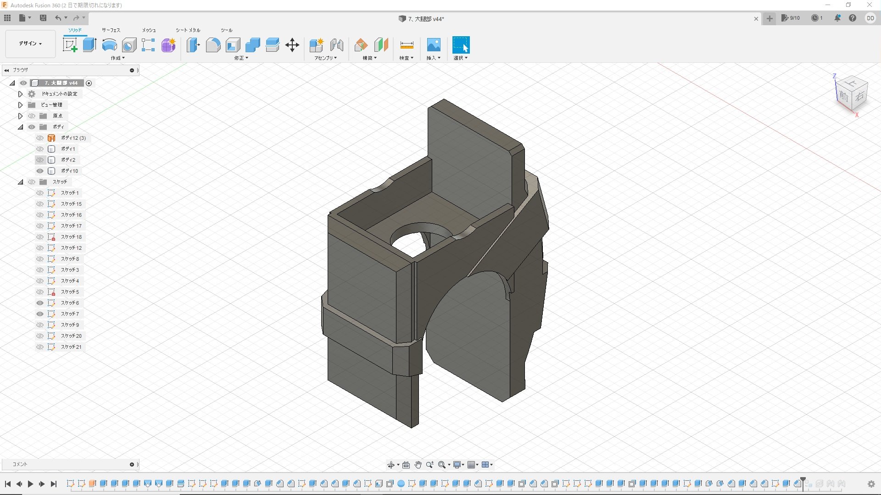Toggle visibility of ボディ10
881x495 pixels.
[40, 171]
